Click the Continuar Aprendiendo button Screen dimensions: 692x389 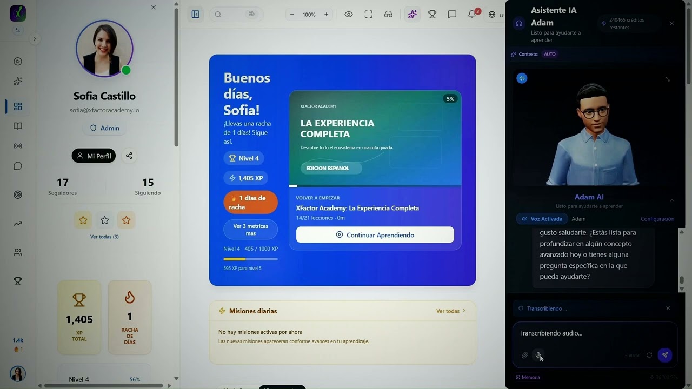tap(375, 235)
